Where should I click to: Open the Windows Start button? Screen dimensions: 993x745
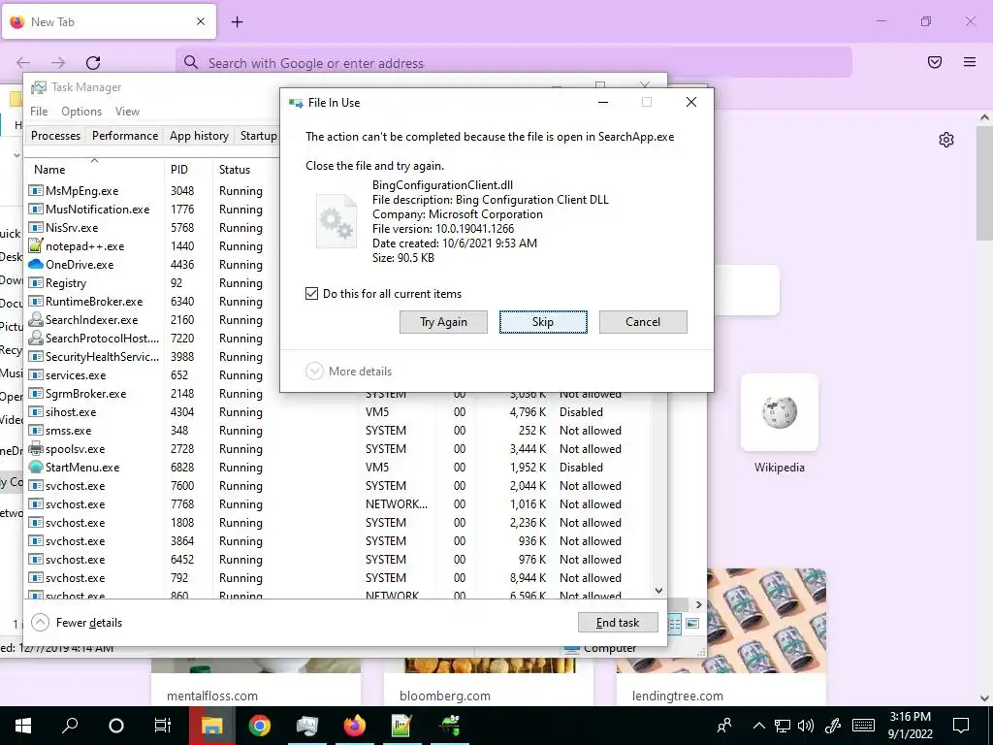[x=23, y=726]
